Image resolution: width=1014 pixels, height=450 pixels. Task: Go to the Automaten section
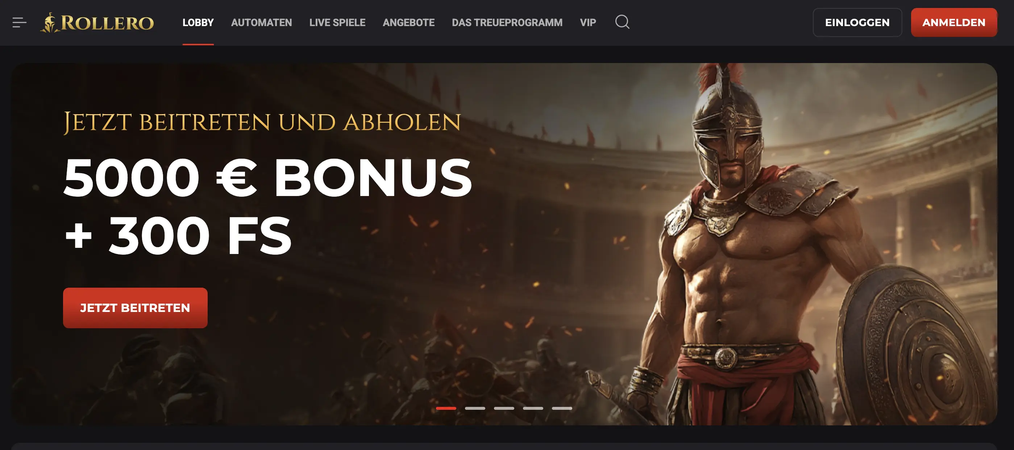[x=261, y=22]
